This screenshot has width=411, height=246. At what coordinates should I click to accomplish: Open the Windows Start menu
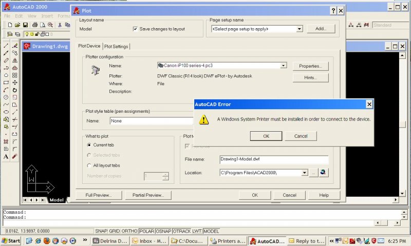[x=11, y=241]
